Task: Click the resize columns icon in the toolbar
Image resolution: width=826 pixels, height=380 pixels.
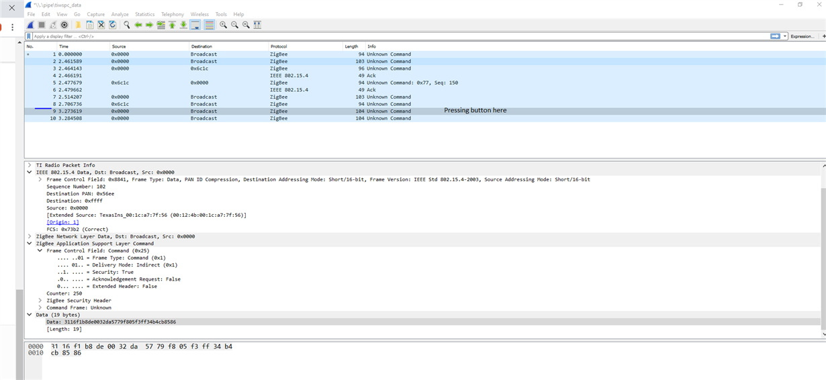Action: coord(257,25)
